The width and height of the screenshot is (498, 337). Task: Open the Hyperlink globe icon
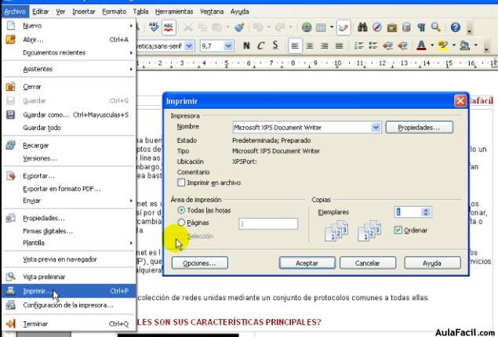[307, 27]
